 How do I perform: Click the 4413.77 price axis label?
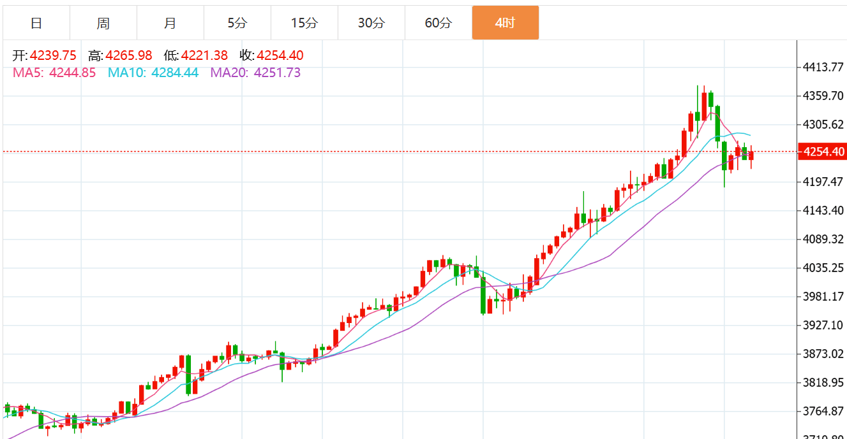coord(823,67)
